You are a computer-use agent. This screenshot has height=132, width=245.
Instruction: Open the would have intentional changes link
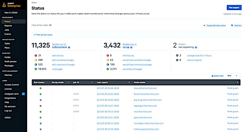pos(137,64)
